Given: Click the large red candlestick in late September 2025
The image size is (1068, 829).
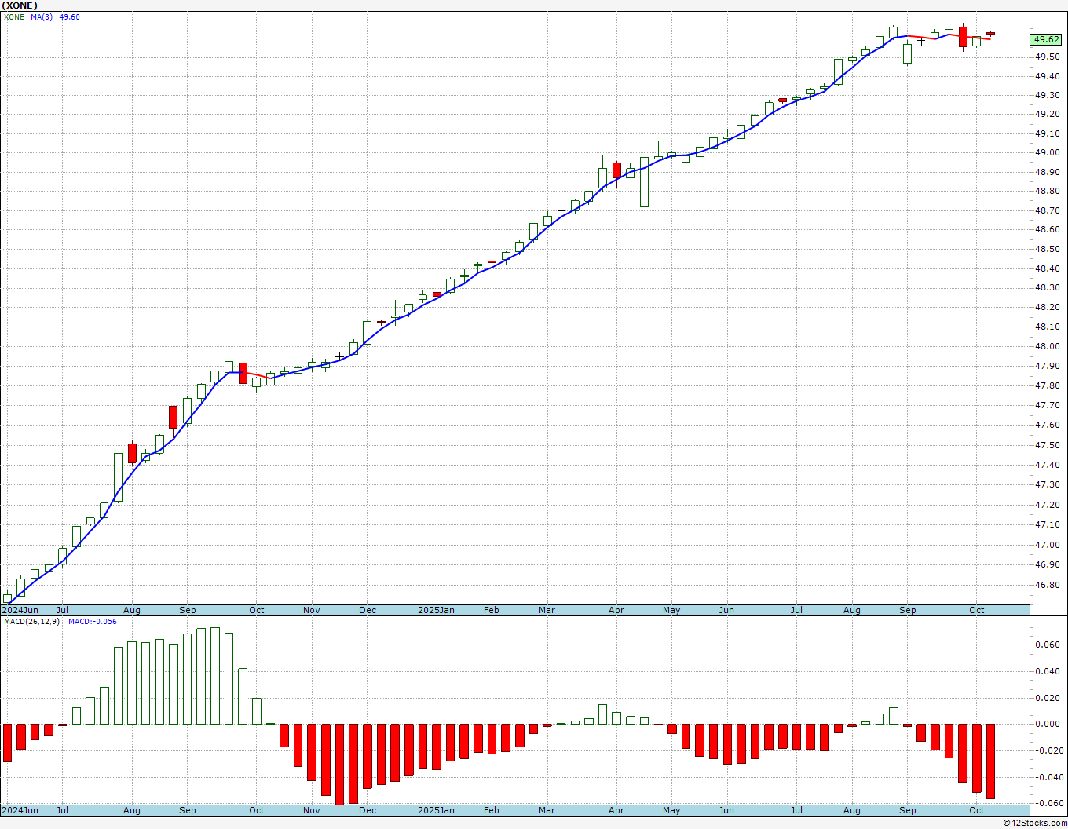Looking at the screenshot, I should pyautogui.click(x=963, y=38).
